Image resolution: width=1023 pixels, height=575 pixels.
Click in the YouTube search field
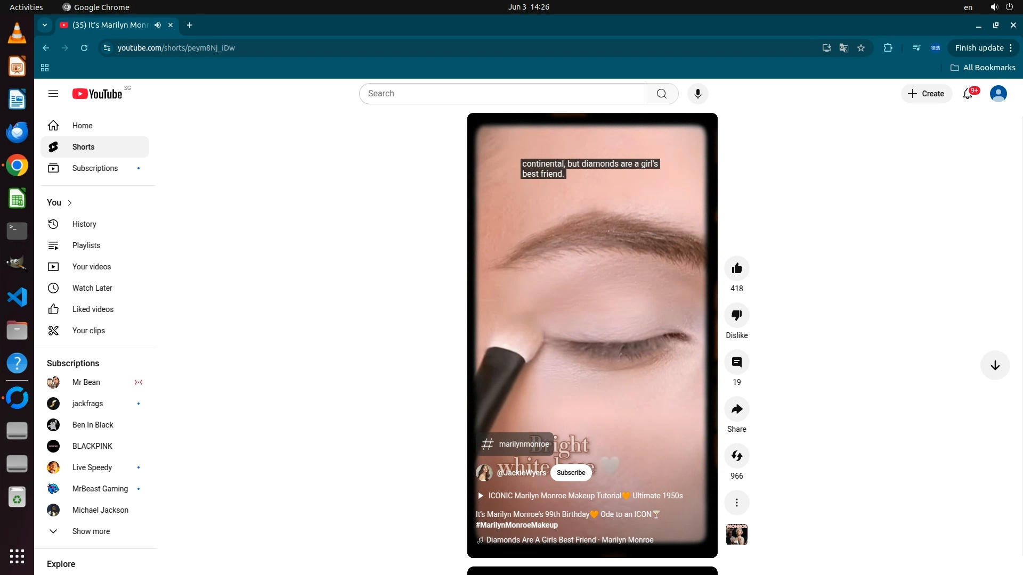(x=501, y=94)
